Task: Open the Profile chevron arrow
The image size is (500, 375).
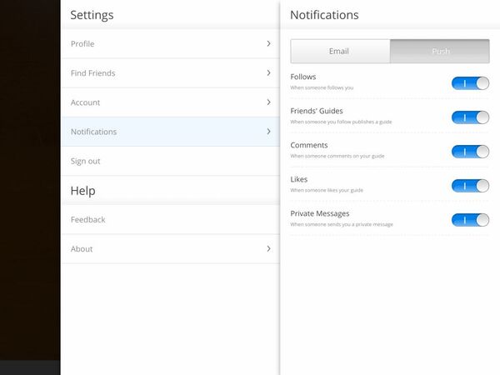Action: point(268,43)
